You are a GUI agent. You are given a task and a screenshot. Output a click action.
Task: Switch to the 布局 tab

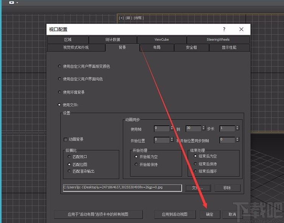157,47
